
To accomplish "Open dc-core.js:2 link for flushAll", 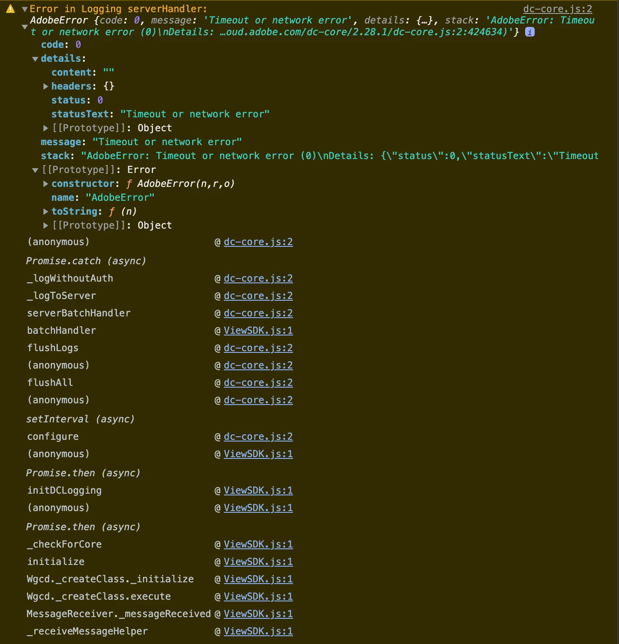I will pos(258,382).
